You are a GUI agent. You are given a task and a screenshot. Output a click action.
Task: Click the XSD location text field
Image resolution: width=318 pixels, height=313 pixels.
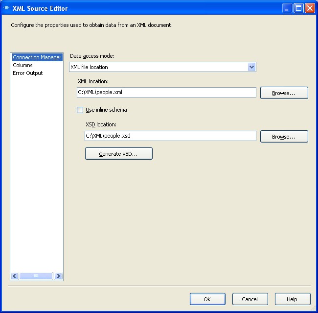(x=169, y=136)
